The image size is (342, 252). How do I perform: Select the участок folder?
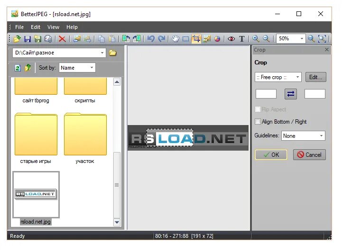click(85, 134)
